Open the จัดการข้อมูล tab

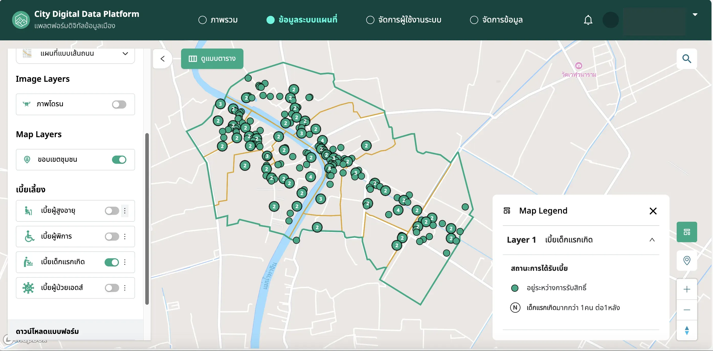coord(496,20)
